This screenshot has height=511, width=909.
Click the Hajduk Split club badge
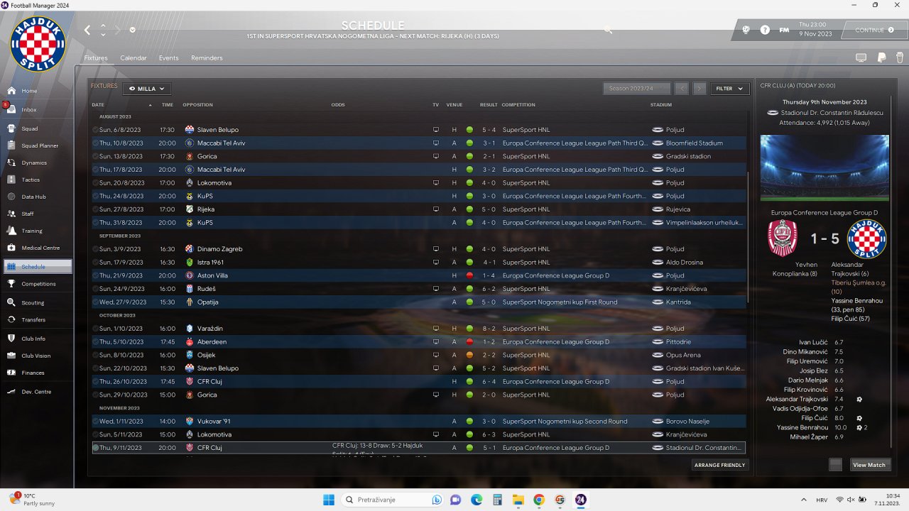(38, 44)
